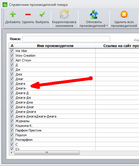Toggle checkbox for Wow Creation
The image size is (139, 166).
click(x=12, y=55)
